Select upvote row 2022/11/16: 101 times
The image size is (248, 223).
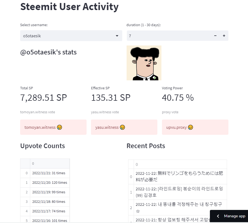click(50, 220)
